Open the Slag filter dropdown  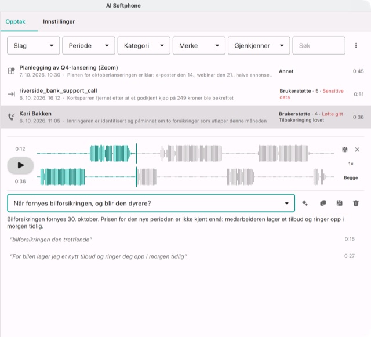click(34, 45)
